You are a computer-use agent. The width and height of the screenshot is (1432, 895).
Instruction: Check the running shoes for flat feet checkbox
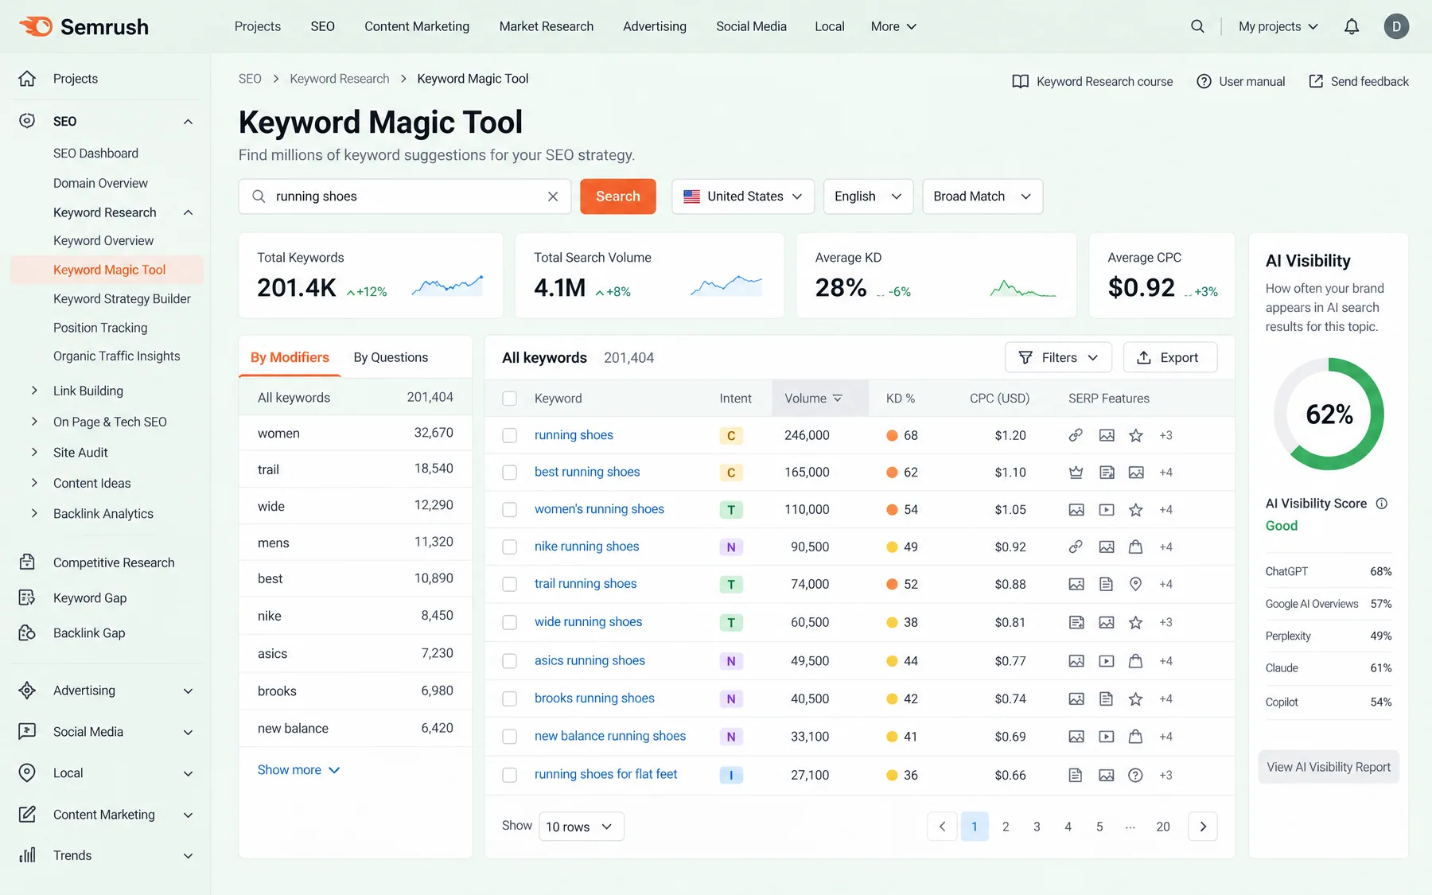510,775
